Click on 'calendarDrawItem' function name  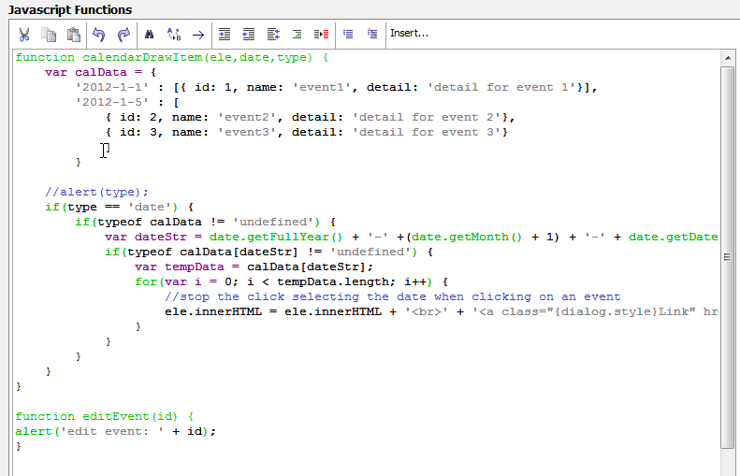(x=142, y=58)
